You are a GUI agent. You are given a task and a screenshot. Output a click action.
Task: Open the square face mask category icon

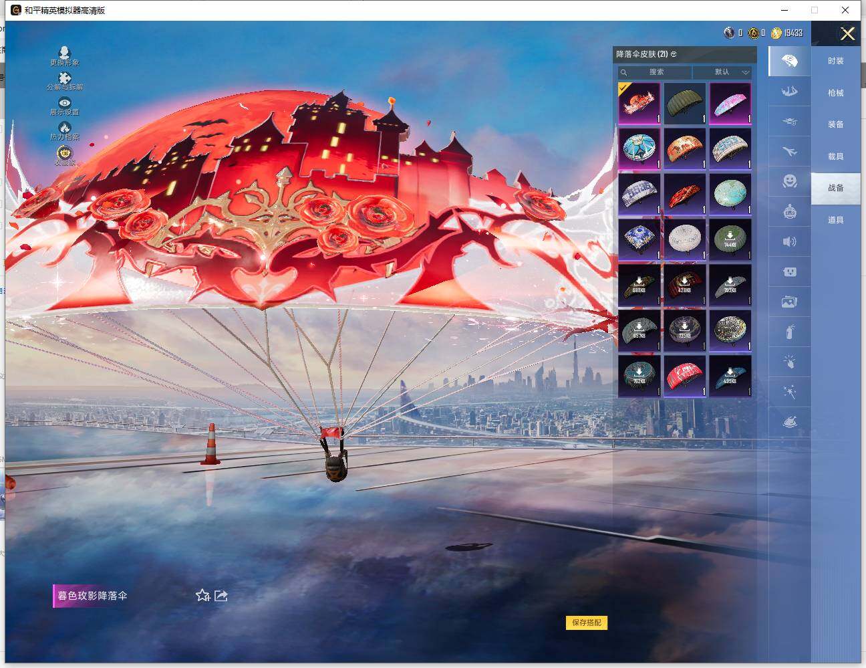(789, 272)
